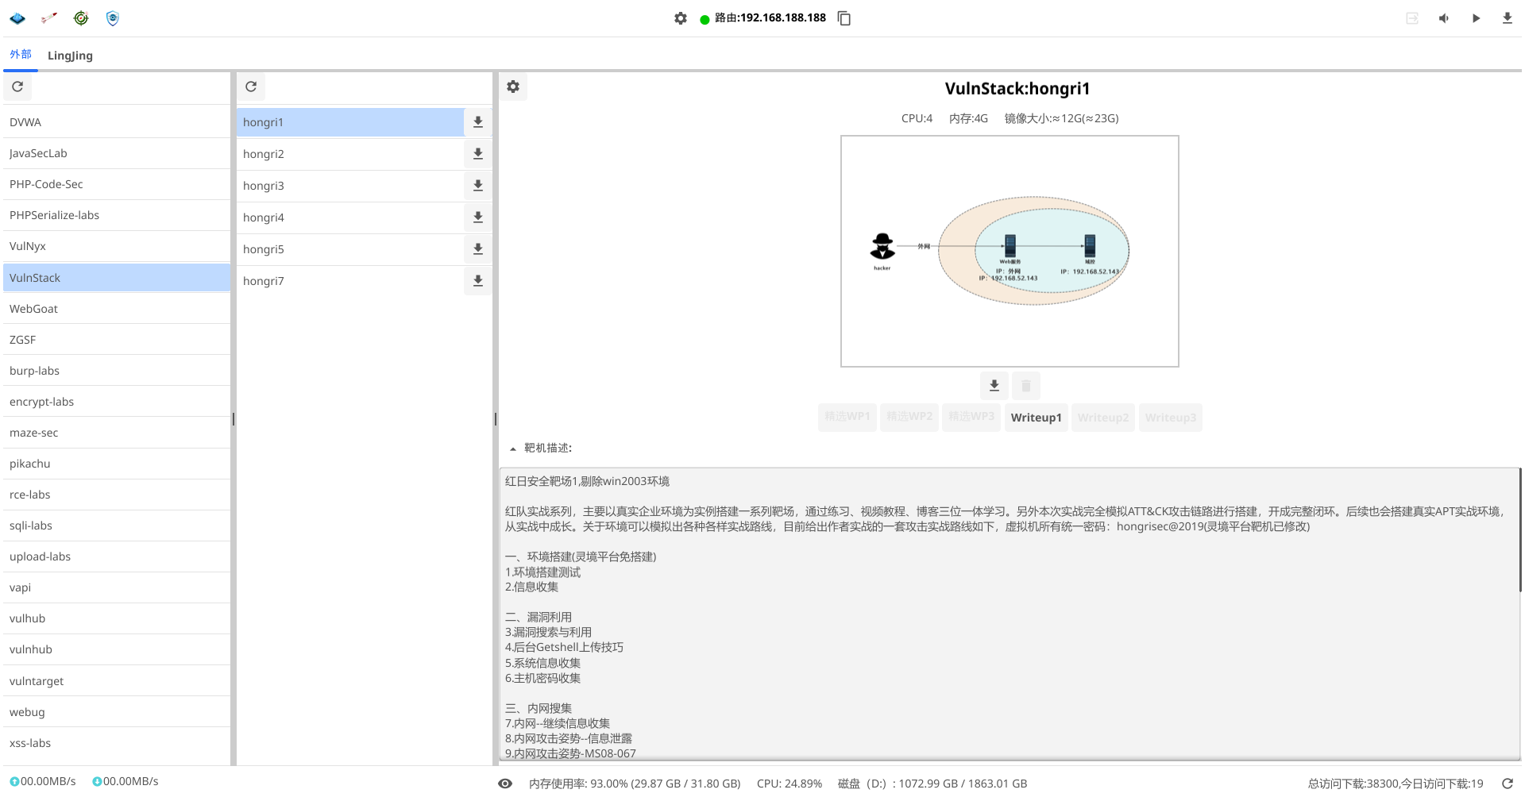Image resolution: width=1525 pixels, height=801 pixels.
Task: Click the play icon at top right
Action: point(1476,18)
